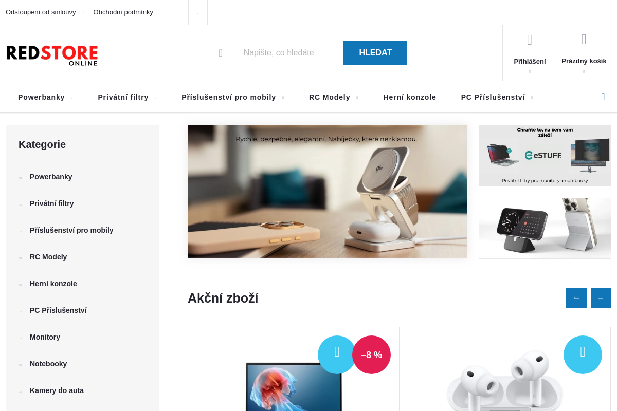Click the HLEDAT search button
The height and width of the screenshot is (411, 617).
pos(375,53)
